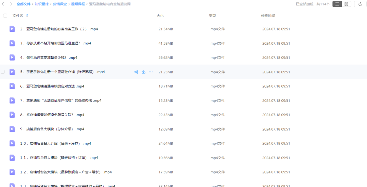Open more options for file 5
The image size is (367, 187).
(x=151, y=72)
